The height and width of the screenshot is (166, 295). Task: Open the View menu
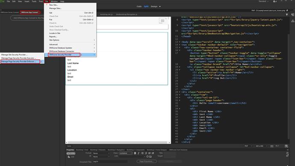pyautogui.click(x=20, y=1)
